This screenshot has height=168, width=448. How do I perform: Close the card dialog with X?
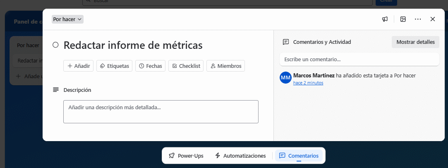[x=433, y=19]
